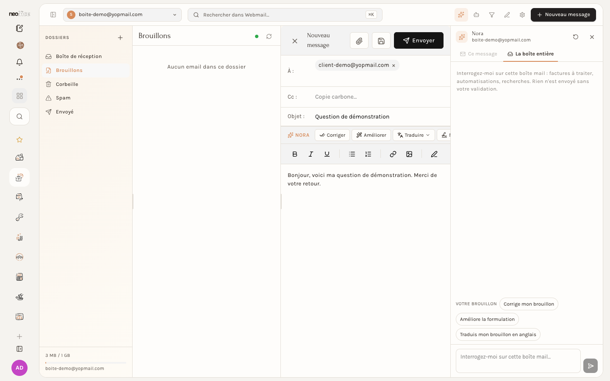Open the star favorites icon in left rail

pyautogui.click(x=19, y=140)
